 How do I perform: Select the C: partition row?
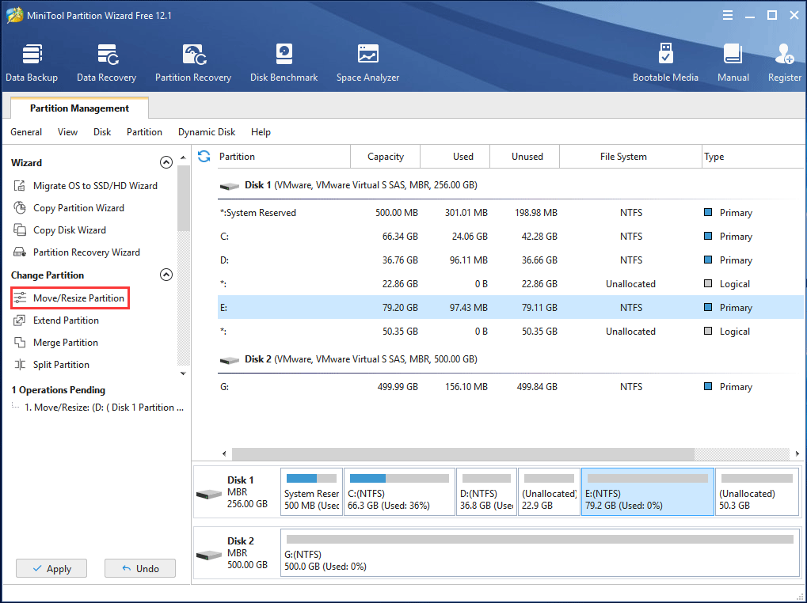[510, 237]
